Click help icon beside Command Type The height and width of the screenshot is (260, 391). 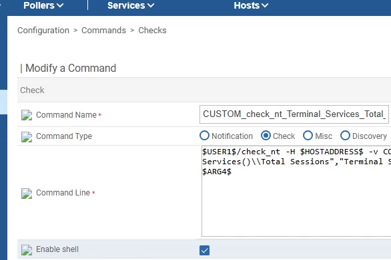27,137
